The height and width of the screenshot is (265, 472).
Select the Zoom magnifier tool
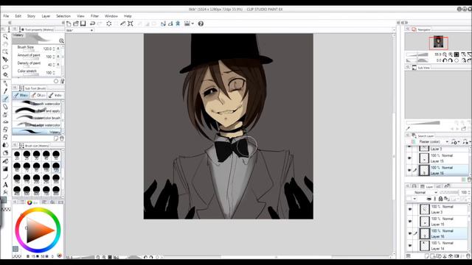click(x=5, y=37)
